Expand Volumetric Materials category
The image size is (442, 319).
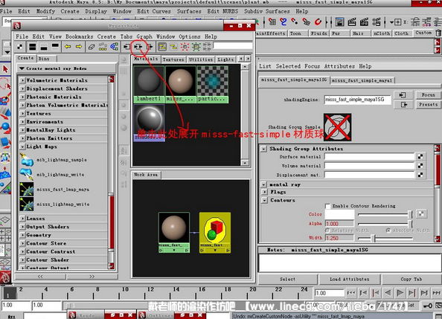click(22, 80)
